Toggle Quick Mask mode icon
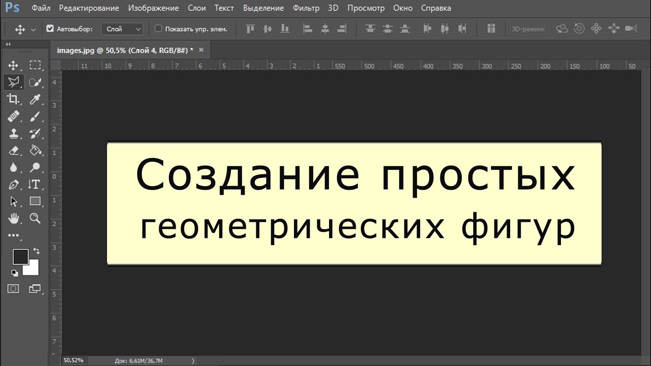651x366 pixels. click(x=13, y=289)
